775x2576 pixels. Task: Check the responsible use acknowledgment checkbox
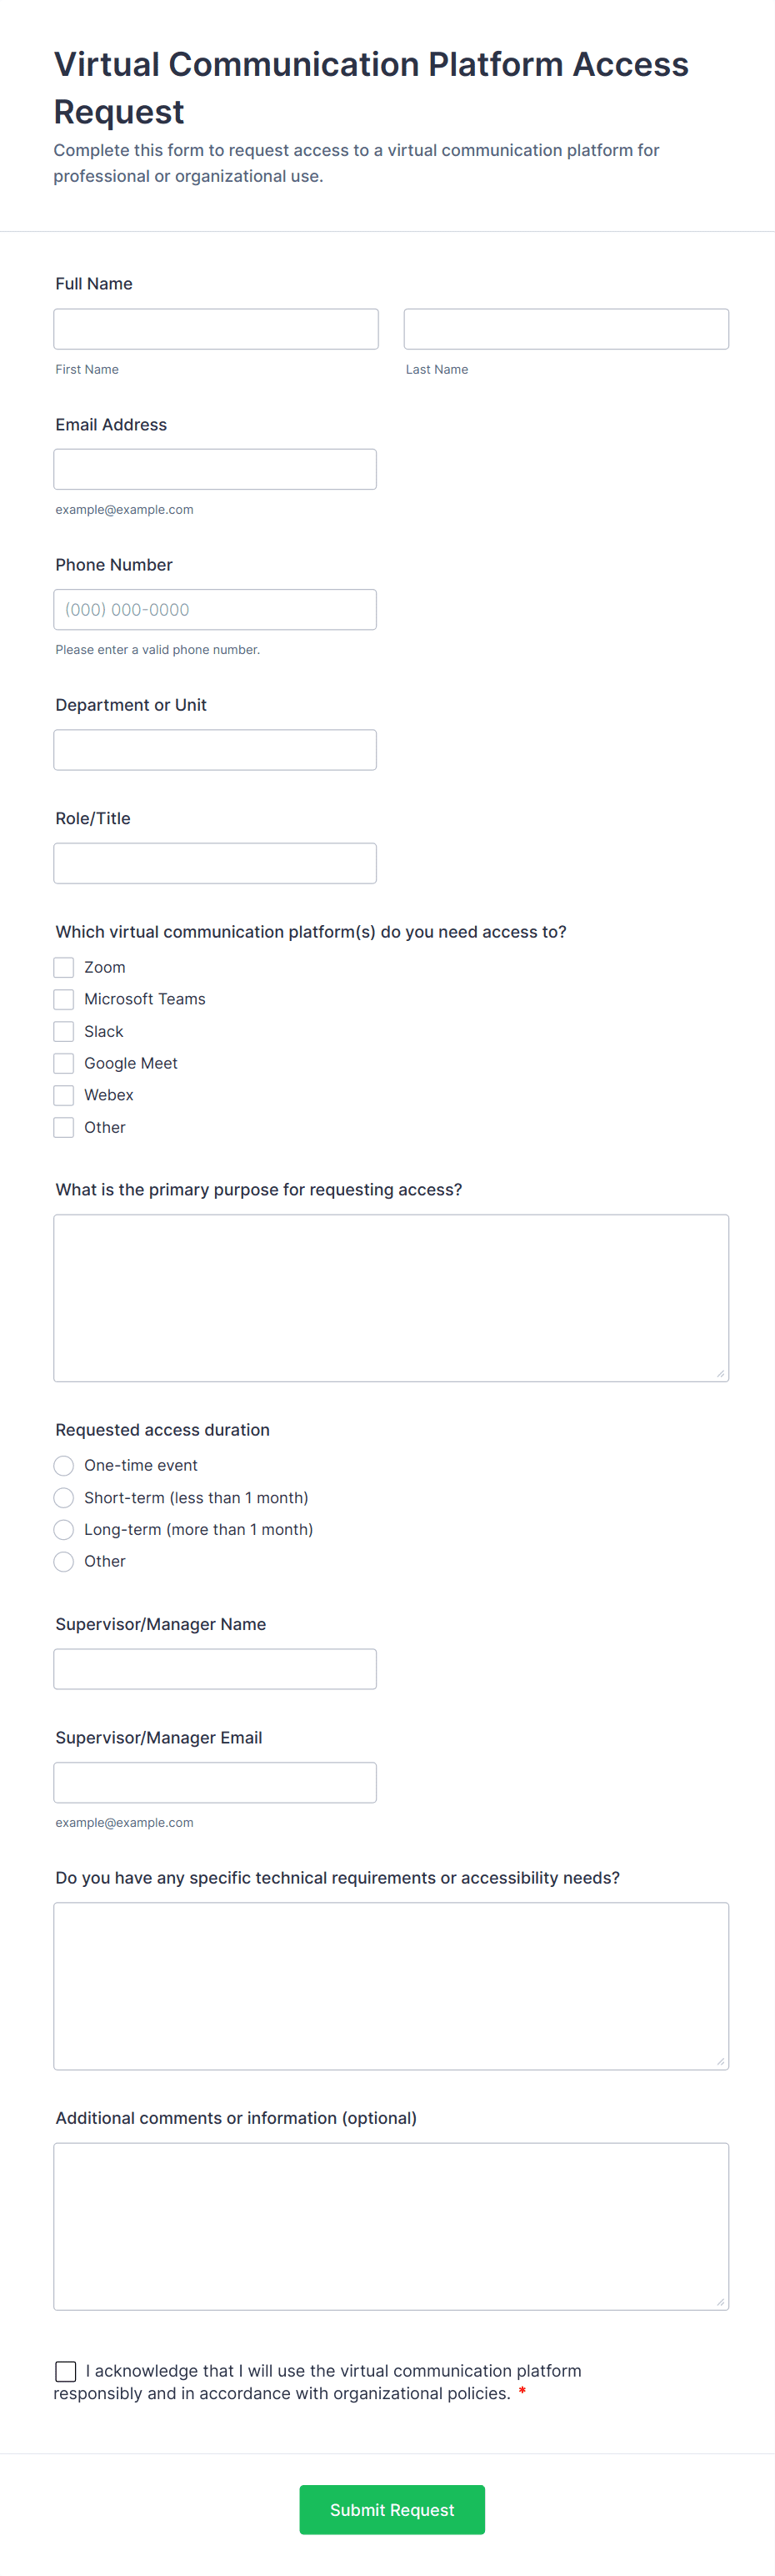(x=66, y=2371)
